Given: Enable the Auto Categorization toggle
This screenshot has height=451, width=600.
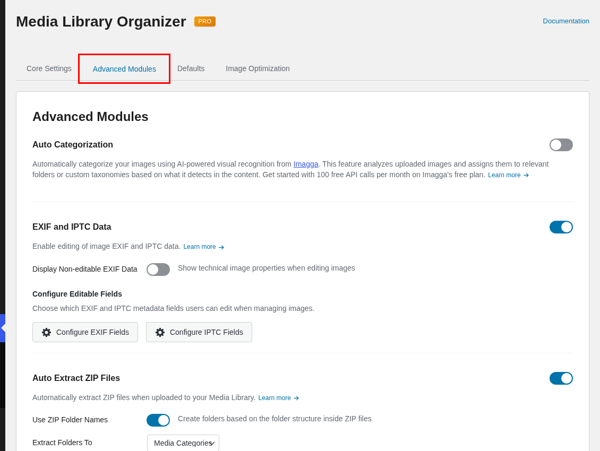Looking at the screenshot, I should pos(561,145).
